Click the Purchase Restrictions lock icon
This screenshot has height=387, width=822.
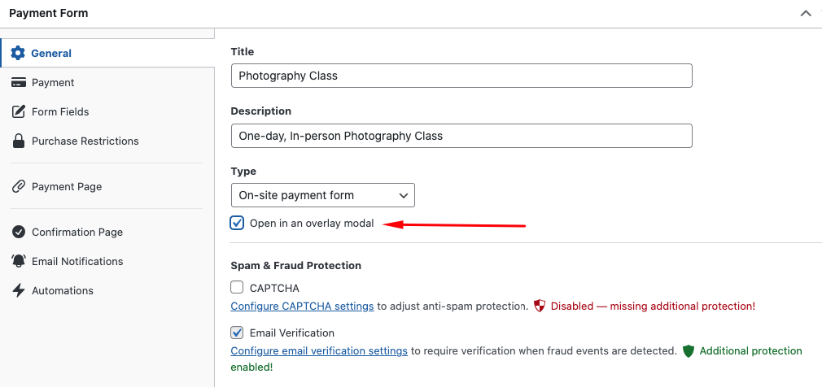18,141
